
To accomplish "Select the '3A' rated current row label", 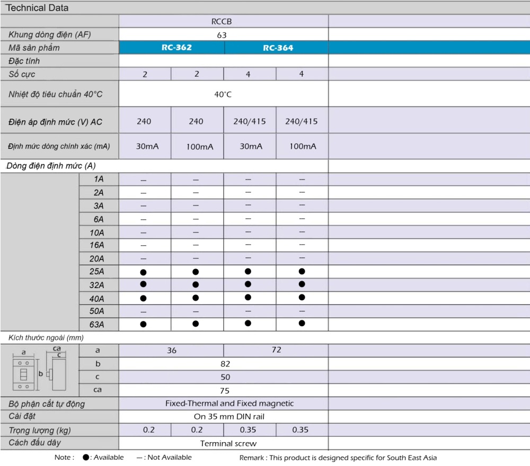I will pos(99,205).
